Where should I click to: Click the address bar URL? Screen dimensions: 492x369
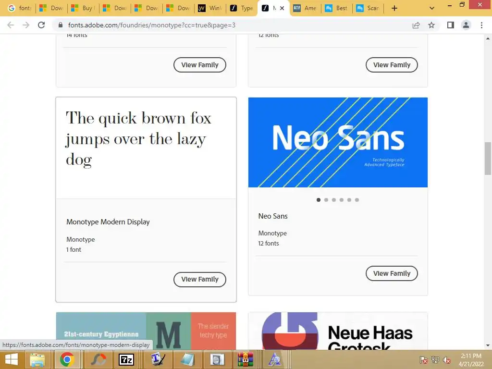151,25
